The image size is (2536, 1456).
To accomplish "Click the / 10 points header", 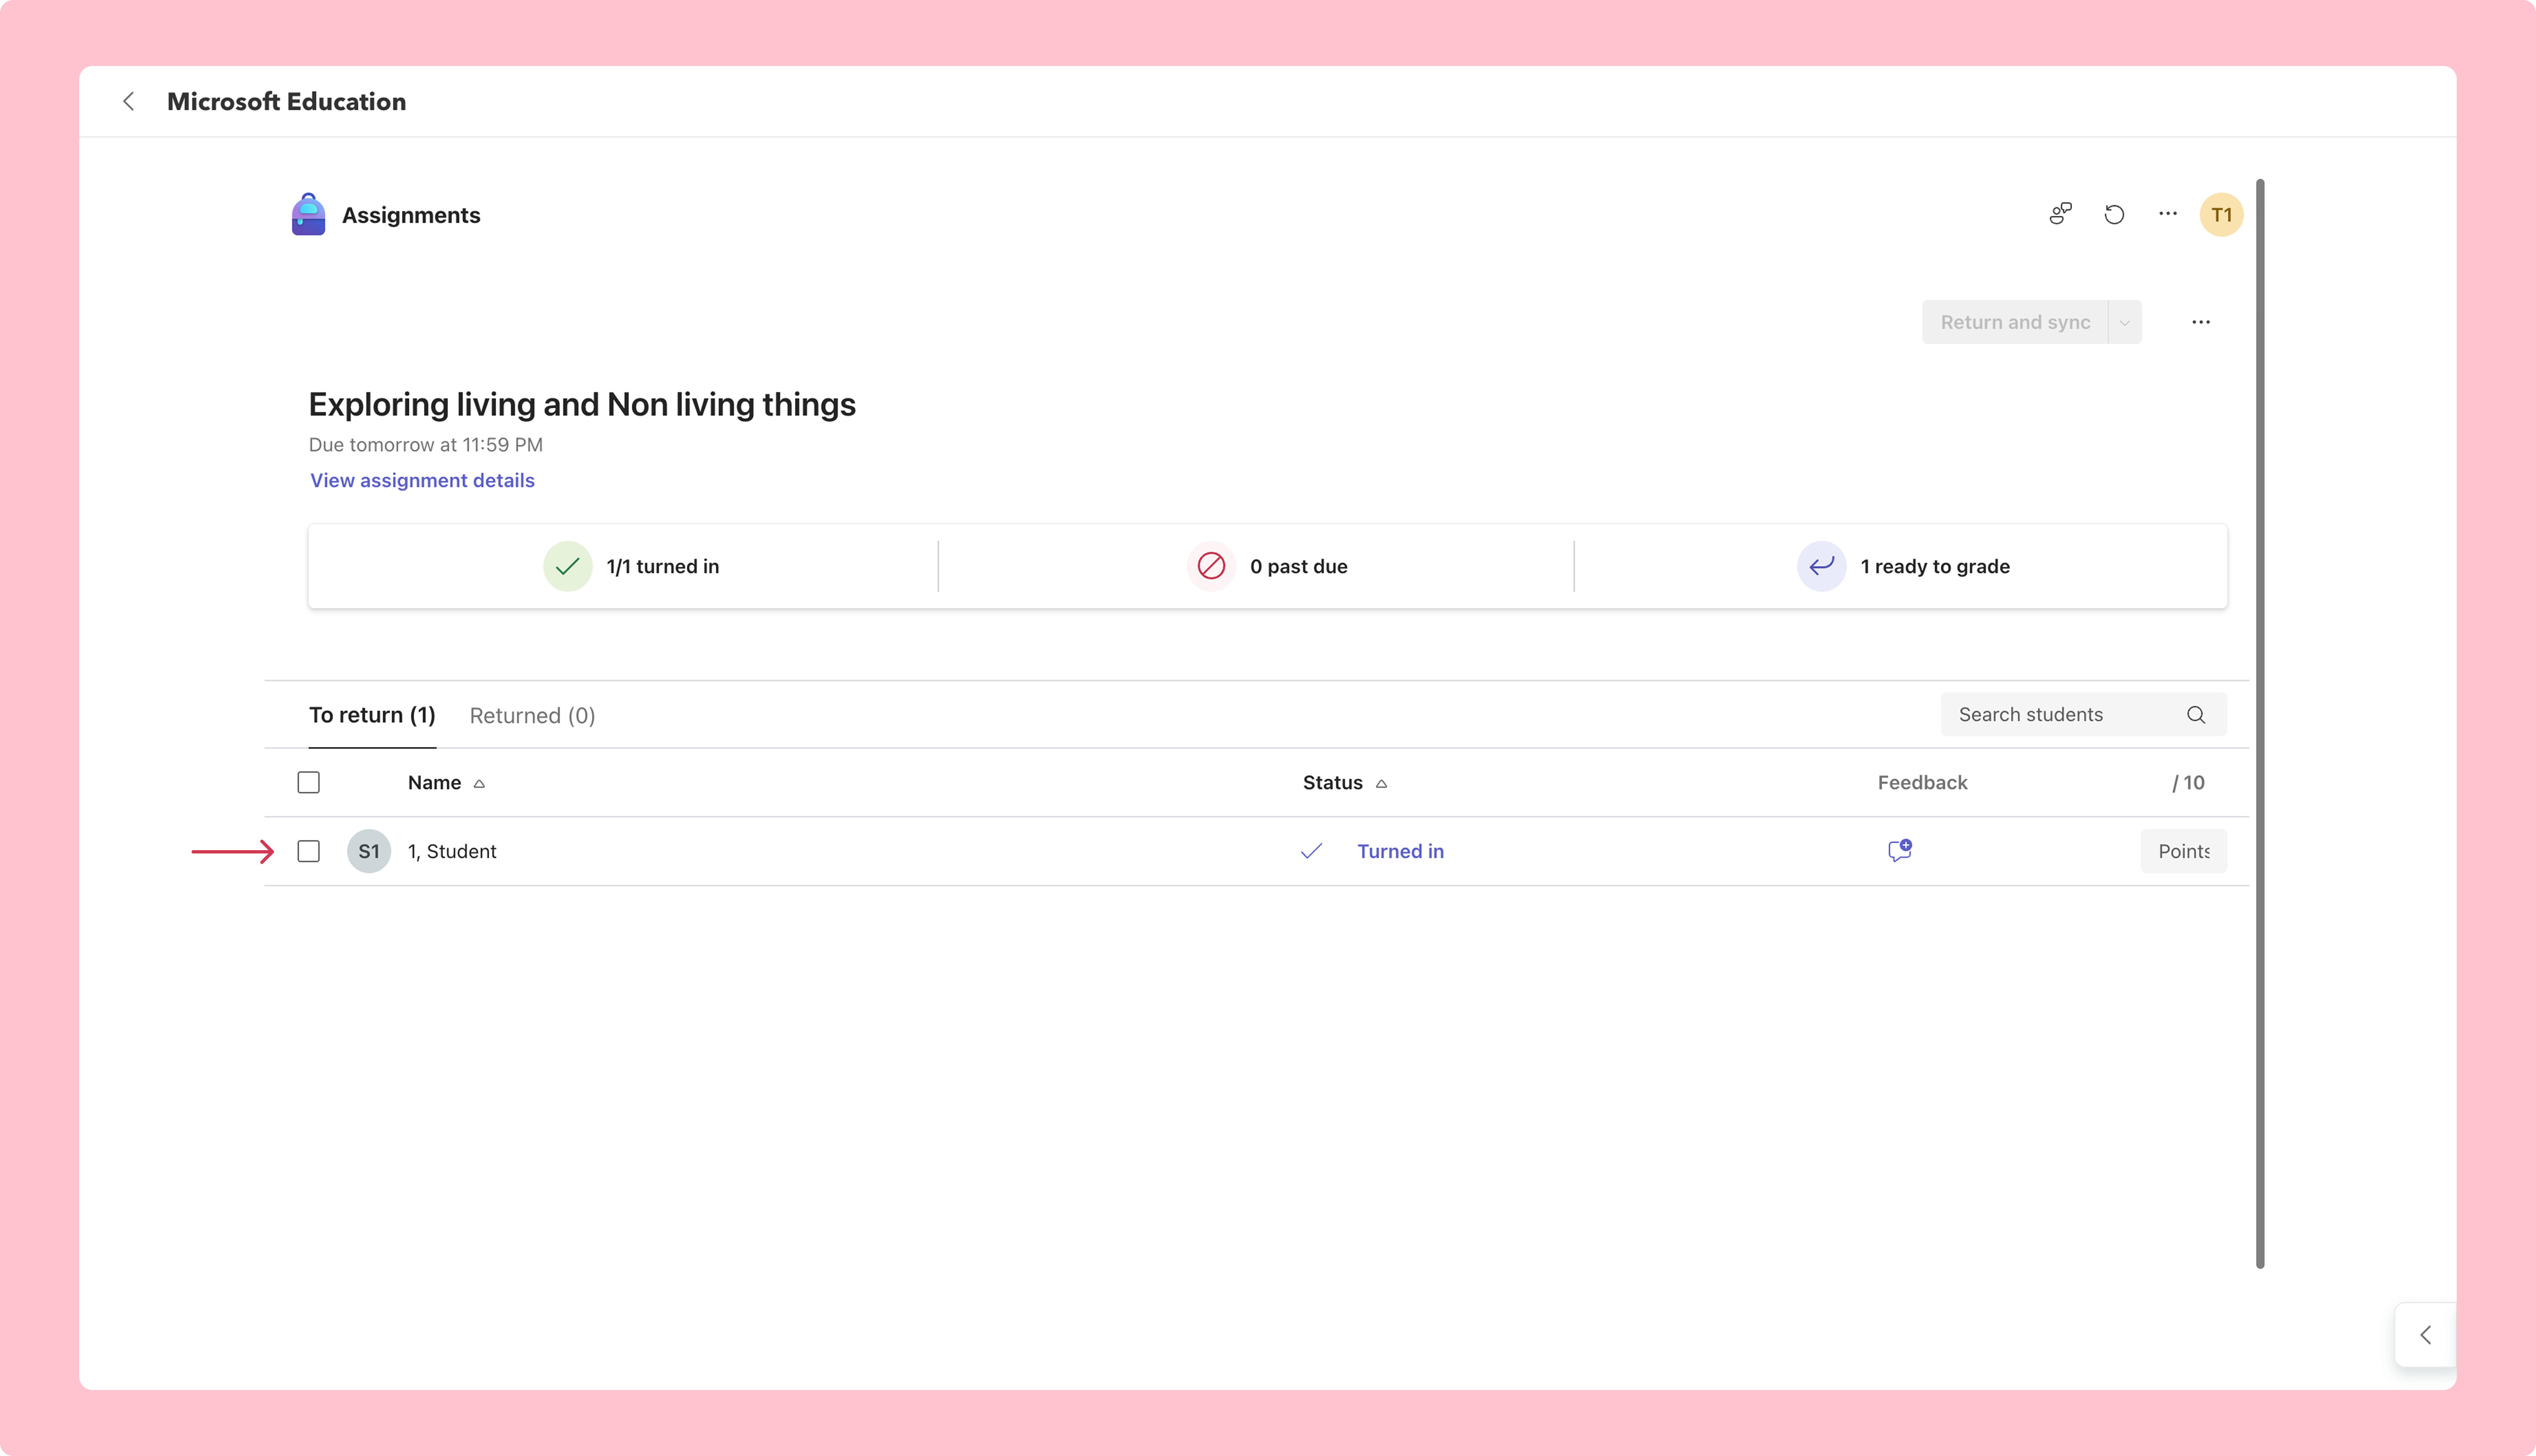I will [x=2188, y=783].
